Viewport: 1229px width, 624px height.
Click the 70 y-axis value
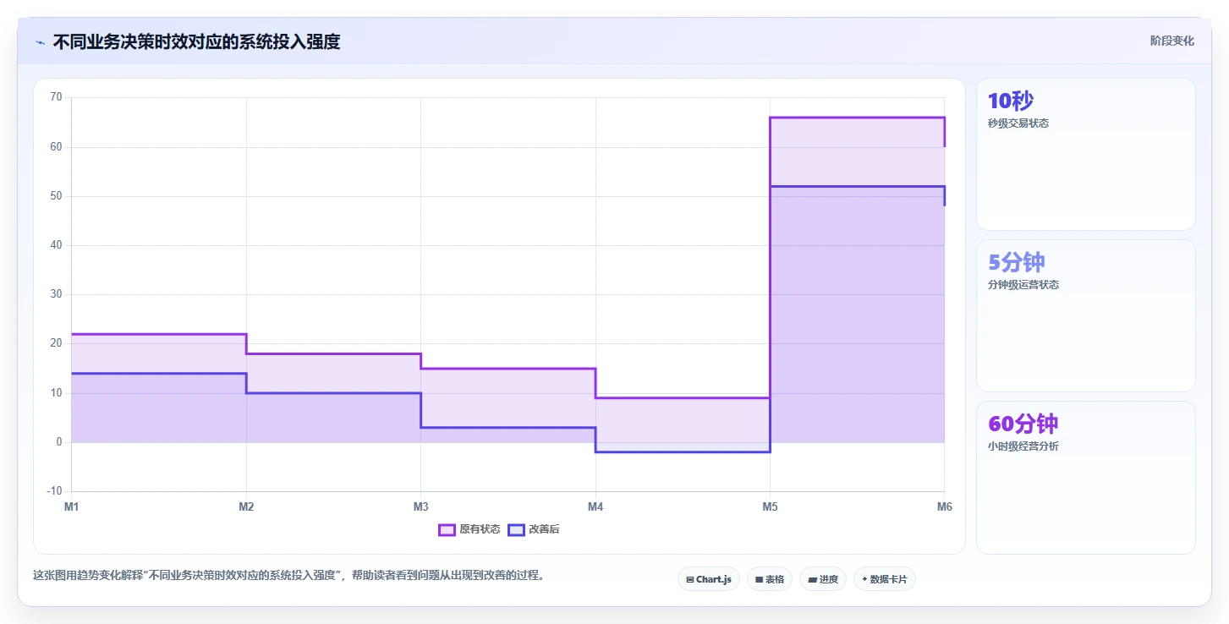pyautogui.click(x=56, y=97)
